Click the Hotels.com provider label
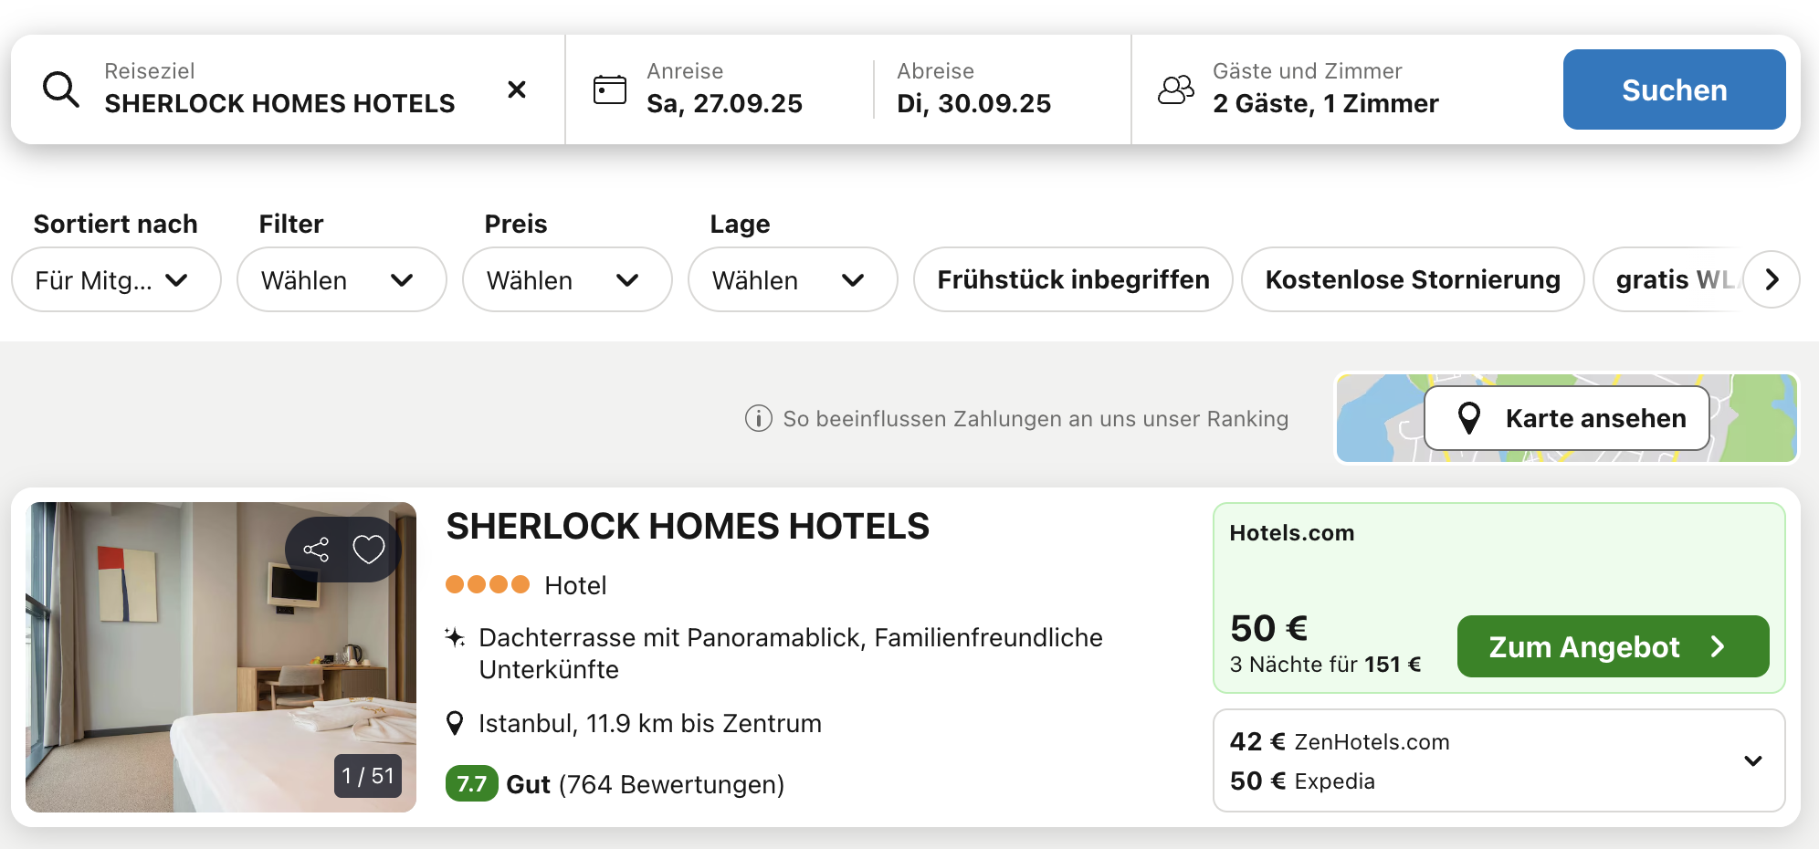The width and height of the screenshot is (1819, 849). [x=1291, y=533]
